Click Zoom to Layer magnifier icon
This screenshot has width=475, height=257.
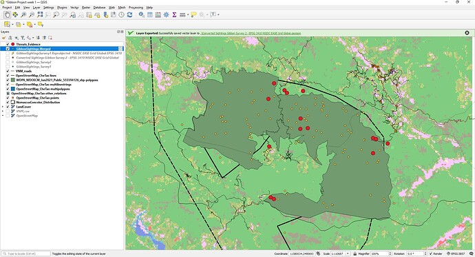(56, 14)
